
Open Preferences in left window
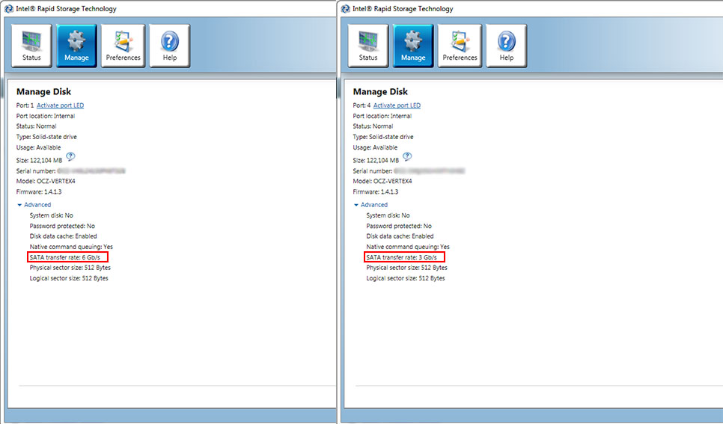pyautogui.click(x=123, y=46)
